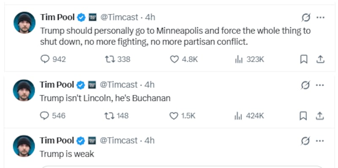338x168 pixels.
Task: Share the Minneapolis shutdown tweet
Action: [320, 59]
